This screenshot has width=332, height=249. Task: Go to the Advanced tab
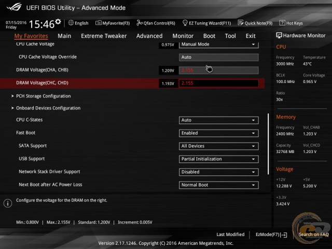pyautogui.click(x=149, y=36)
